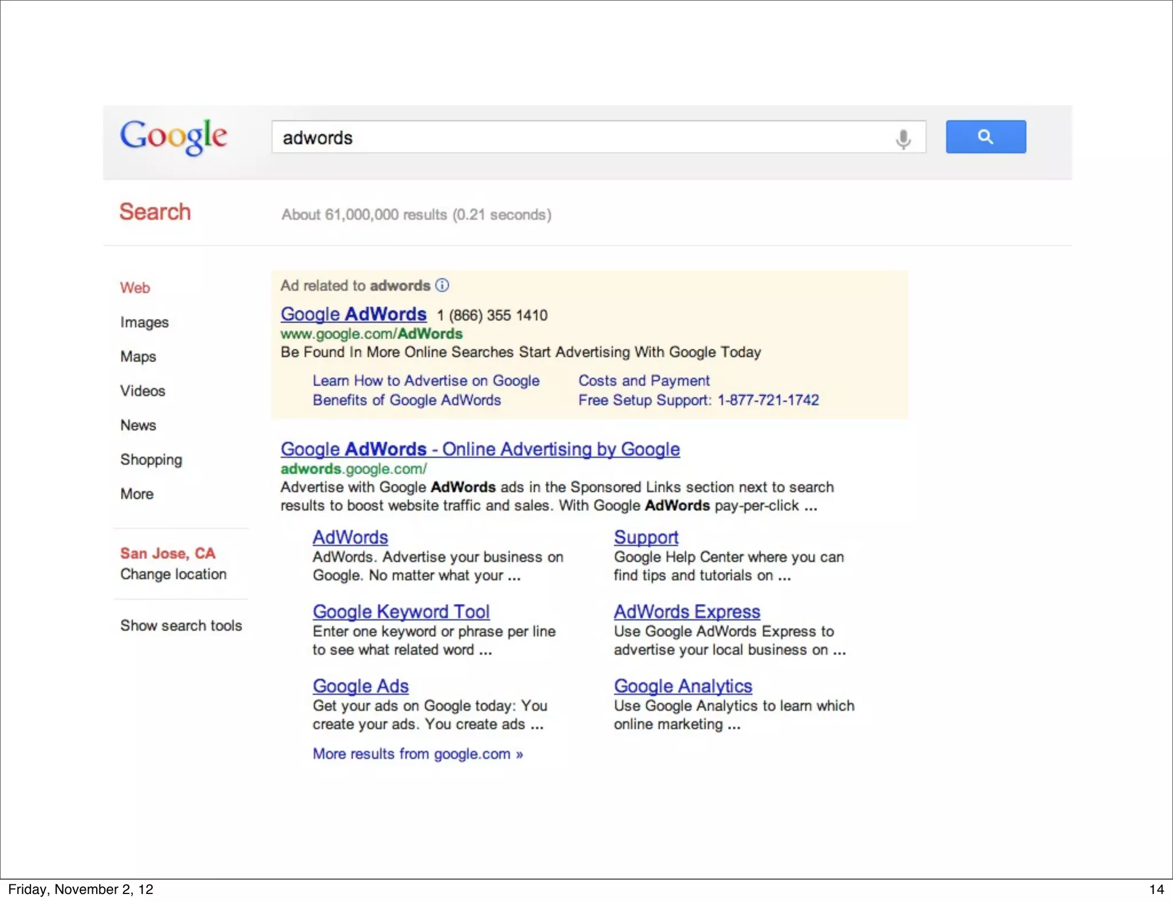Viewport: 1173px width, 902px height.
Task: Switch to Maps results
Action: (138, 357)
